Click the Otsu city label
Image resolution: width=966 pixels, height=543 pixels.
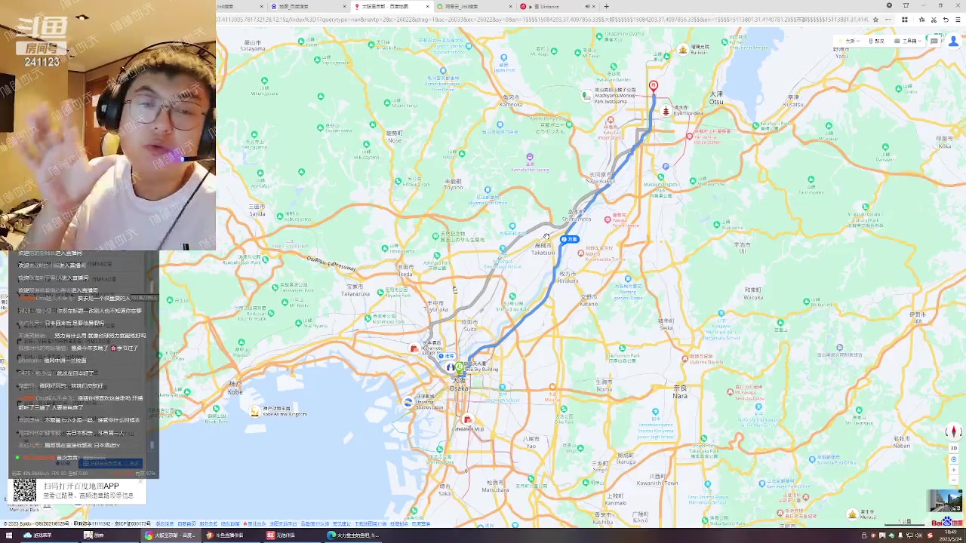coord(716,97)
